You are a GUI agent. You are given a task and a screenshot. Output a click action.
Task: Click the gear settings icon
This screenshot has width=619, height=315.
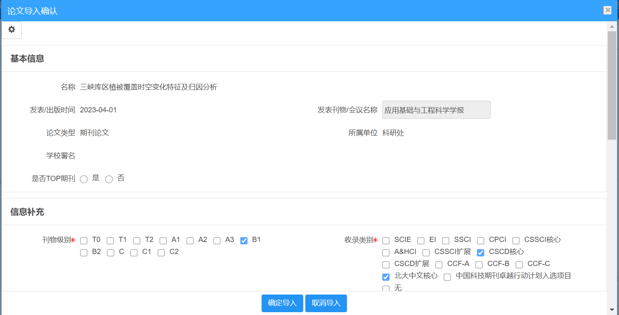[12, 30]
